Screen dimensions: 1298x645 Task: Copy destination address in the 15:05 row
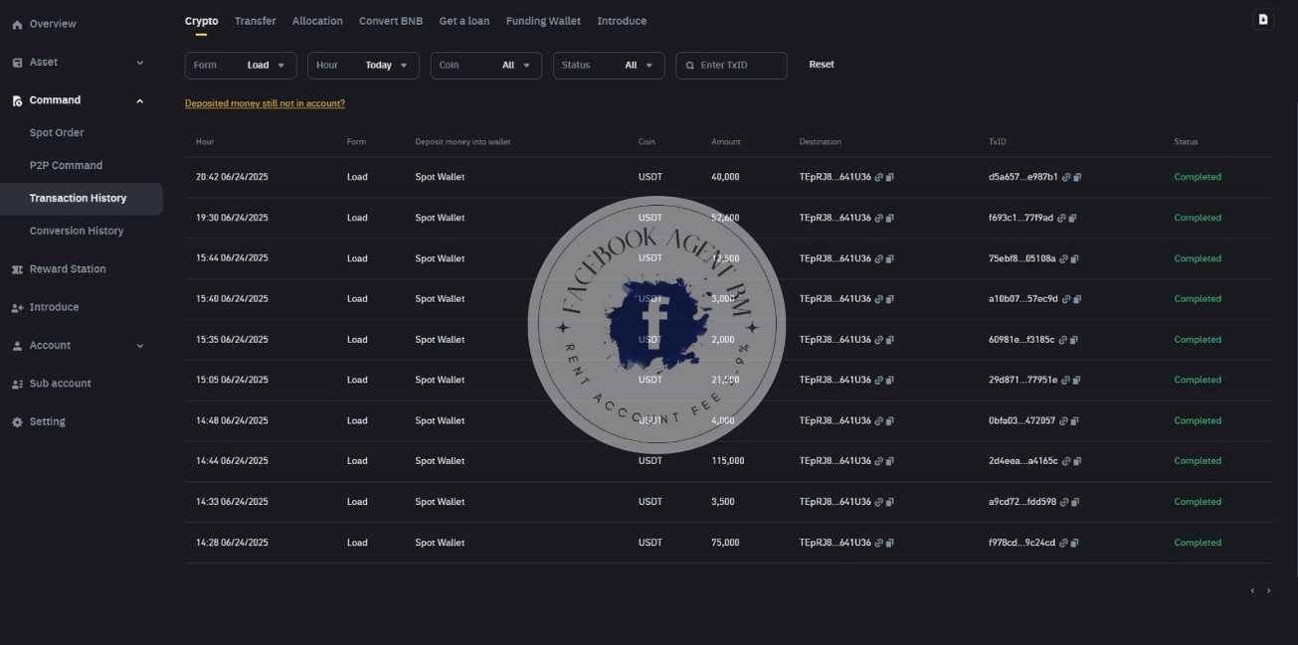click(890, 380)
